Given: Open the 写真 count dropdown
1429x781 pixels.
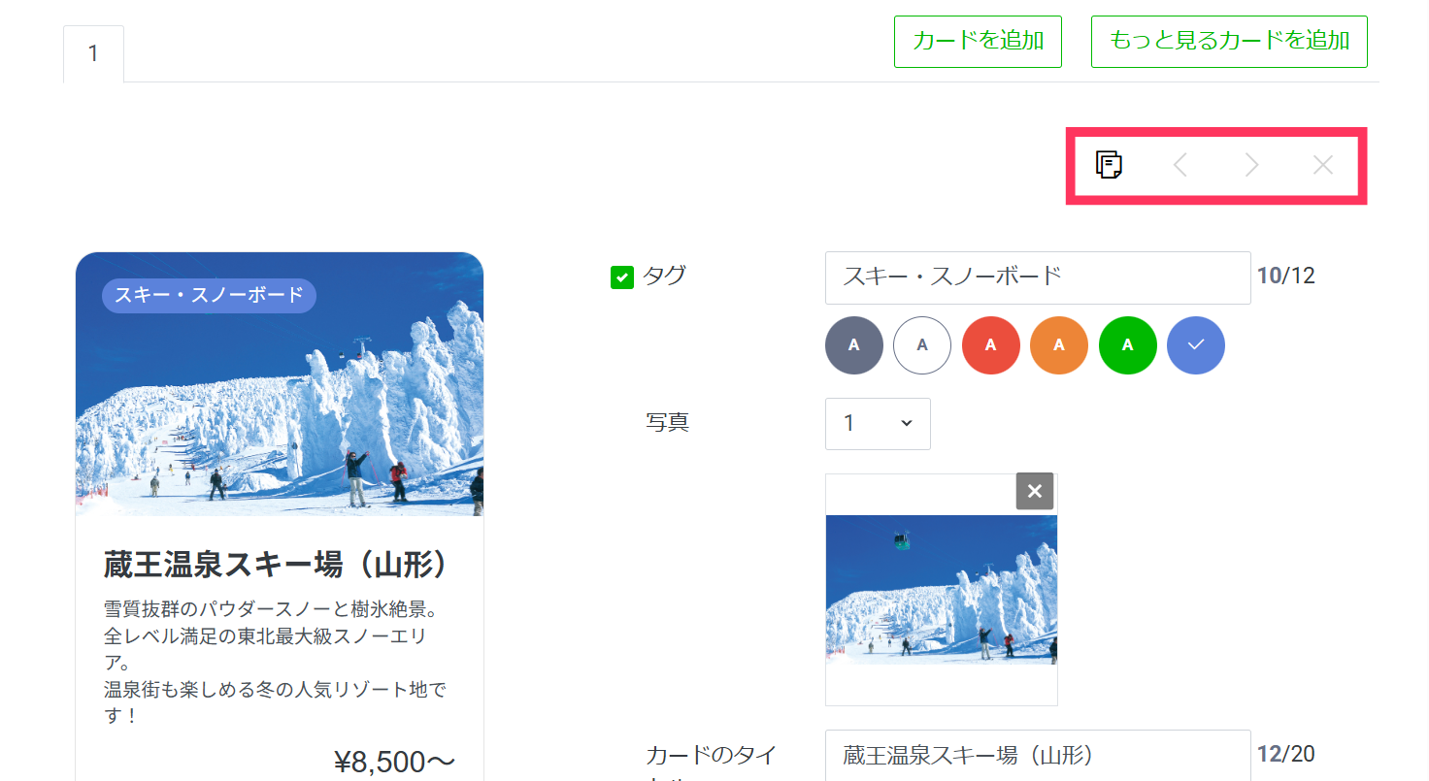Looking at the screenshot, I should (x=878, y=424).
